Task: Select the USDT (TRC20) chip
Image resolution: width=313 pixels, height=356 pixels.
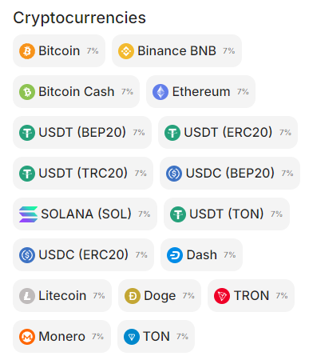Action: click(83, 174)
